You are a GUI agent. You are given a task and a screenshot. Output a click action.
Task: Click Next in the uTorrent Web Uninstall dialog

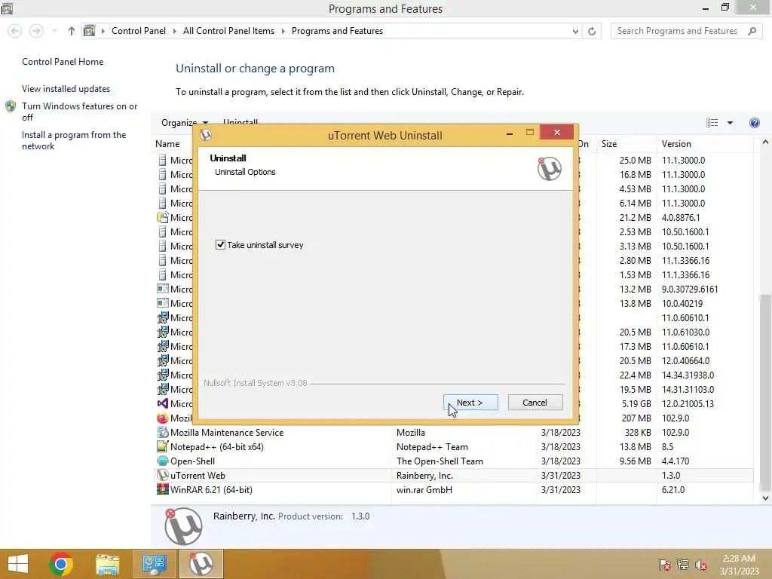click(470, 403)
